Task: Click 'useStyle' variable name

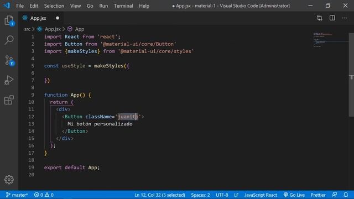Action: coord(74,66)
